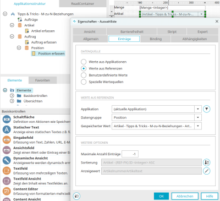Screen dimensions: 220x201
Task: Switch to the Allgemein tab
Action: coord(91,39)
